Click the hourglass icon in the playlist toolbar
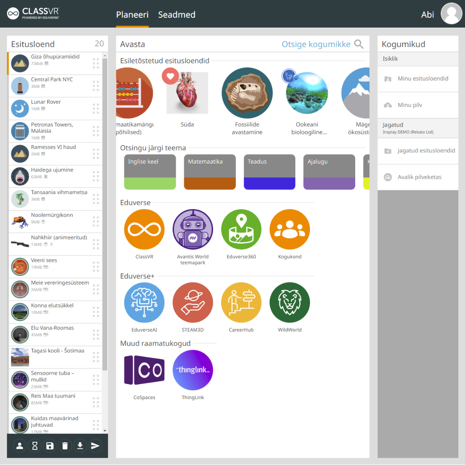Image resolution: width=465 pixels, height=465 pixels. click(34, 446)
